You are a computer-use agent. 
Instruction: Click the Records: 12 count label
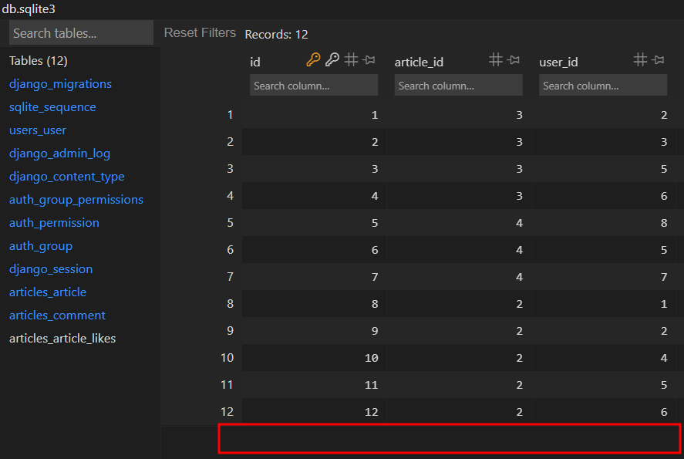pos(277,35)
